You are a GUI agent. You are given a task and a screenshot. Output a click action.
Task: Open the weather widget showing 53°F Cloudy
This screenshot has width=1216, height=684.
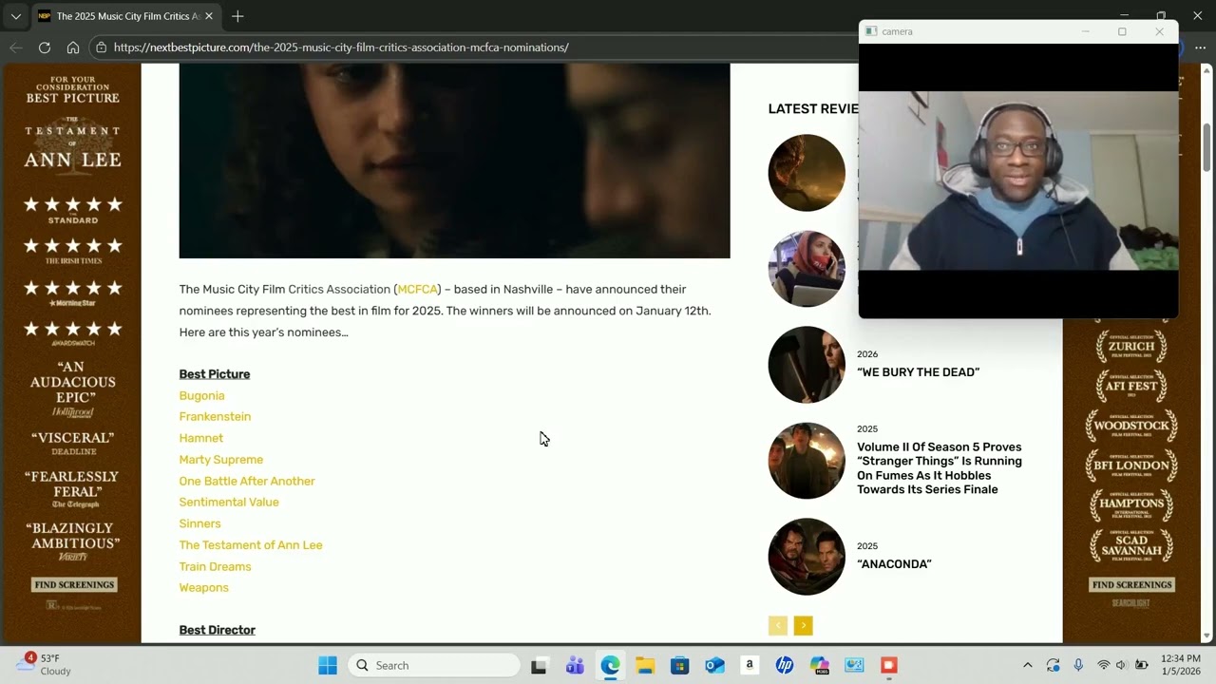click(45, 665)
